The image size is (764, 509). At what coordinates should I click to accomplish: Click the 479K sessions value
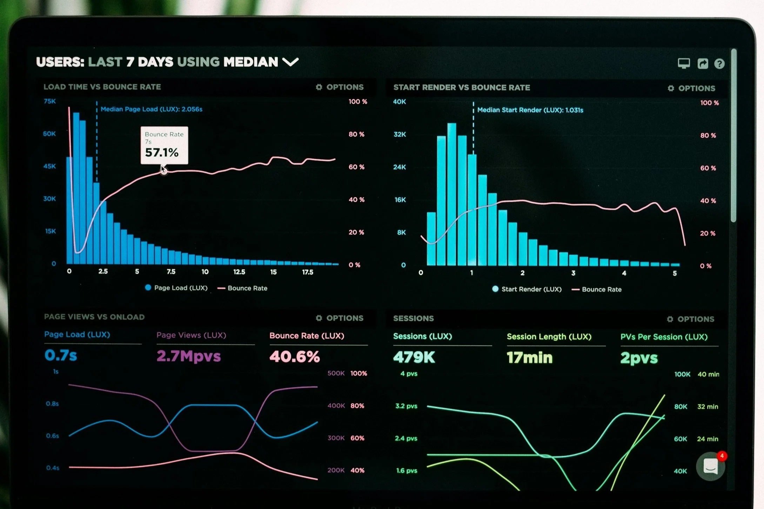point(414,357)
